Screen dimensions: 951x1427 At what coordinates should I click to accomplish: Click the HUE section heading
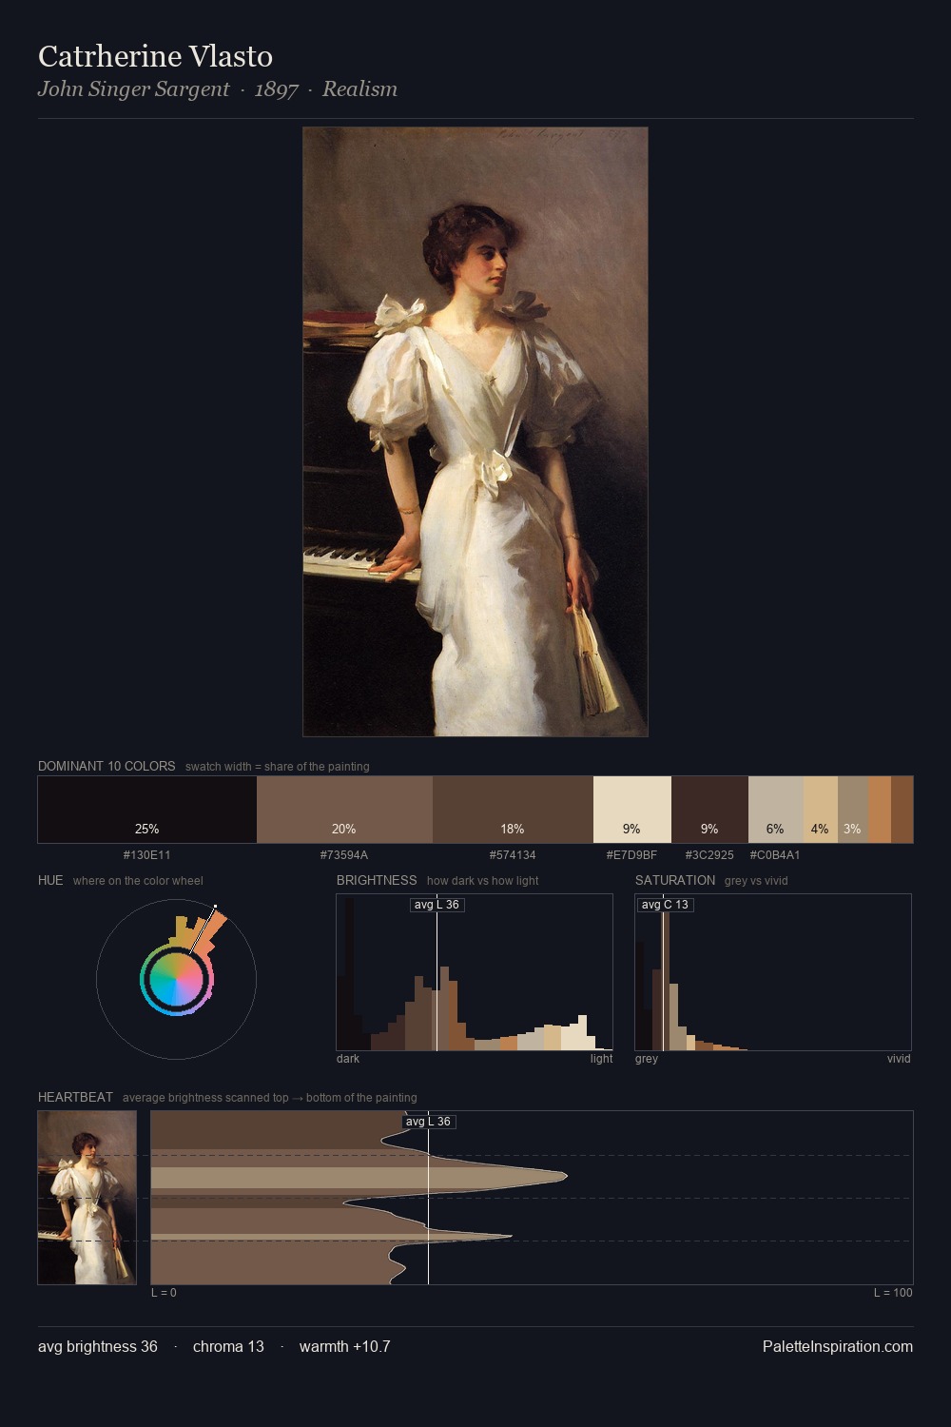[50, 880]
